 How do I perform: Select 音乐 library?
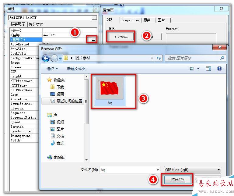[57, 143]
